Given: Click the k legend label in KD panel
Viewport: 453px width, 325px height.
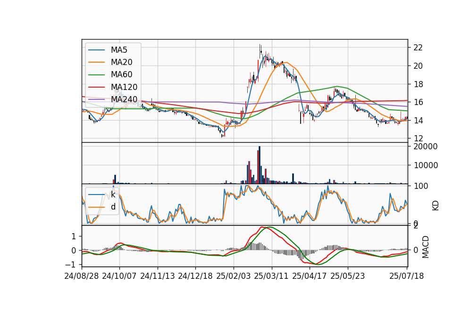Looking at the screenshot, I should (113, 195).
